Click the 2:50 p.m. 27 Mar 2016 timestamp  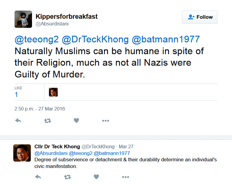tap(40, 109)
